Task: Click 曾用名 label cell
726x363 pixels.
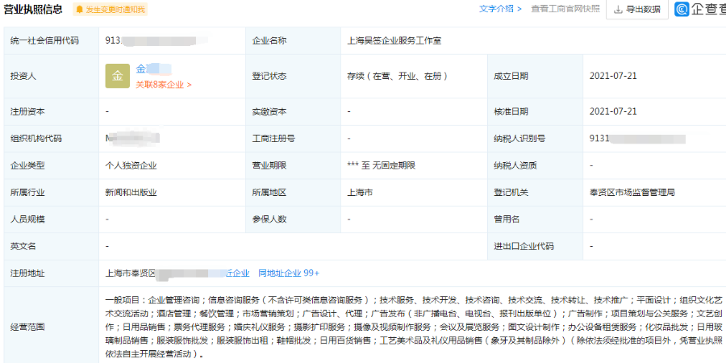Action: (x=536, y=219)
